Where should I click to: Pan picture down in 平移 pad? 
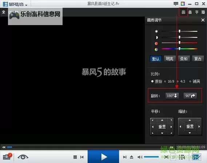coord(162,133)
